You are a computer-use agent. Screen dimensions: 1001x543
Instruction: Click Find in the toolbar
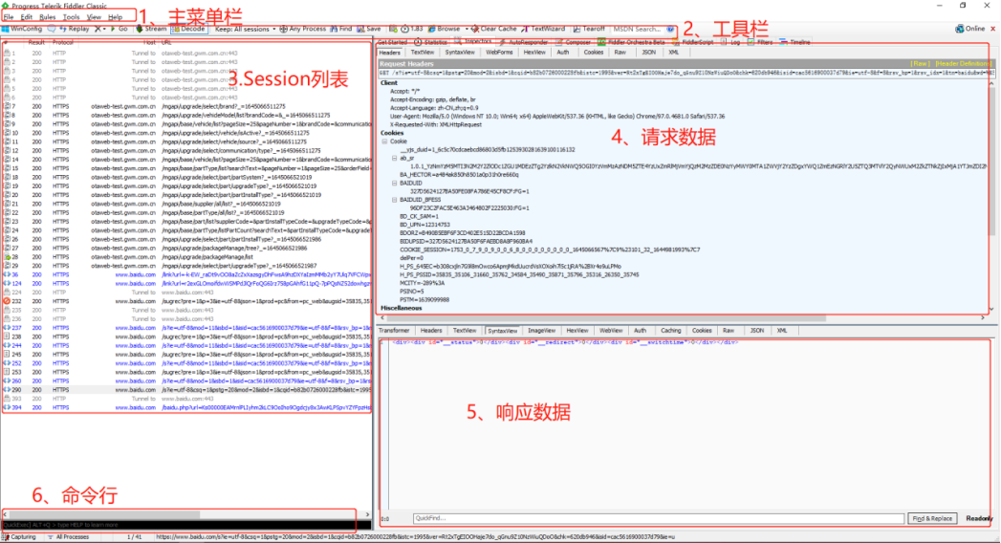[341, 29]
